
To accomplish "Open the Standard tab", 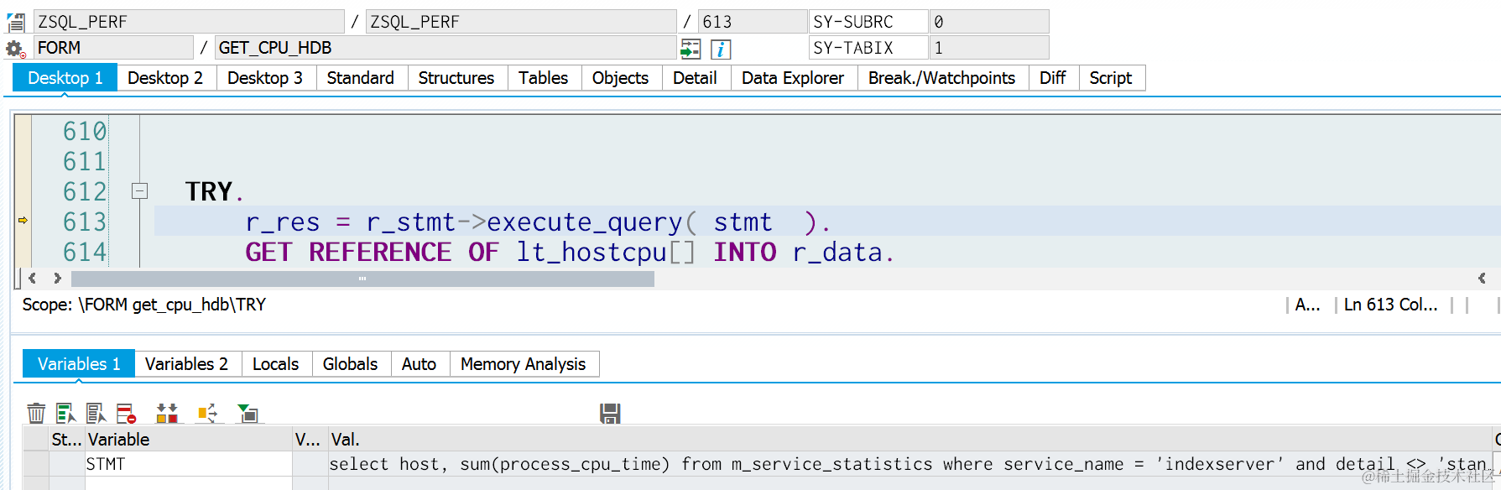I will click(x=361, y=78).
